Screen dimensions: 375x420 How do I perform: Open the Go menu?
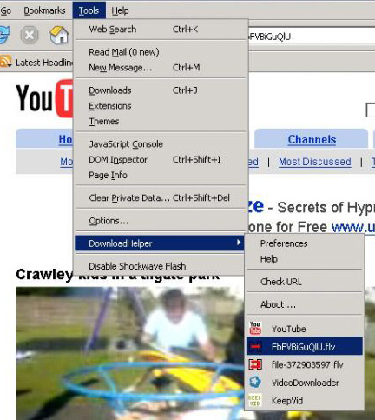click(x=6, y=10)
